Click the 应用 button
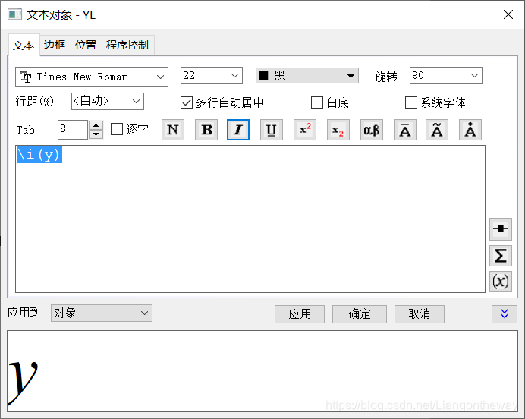Viewport: 525px width, 419px height. click(x=300, y=314)
